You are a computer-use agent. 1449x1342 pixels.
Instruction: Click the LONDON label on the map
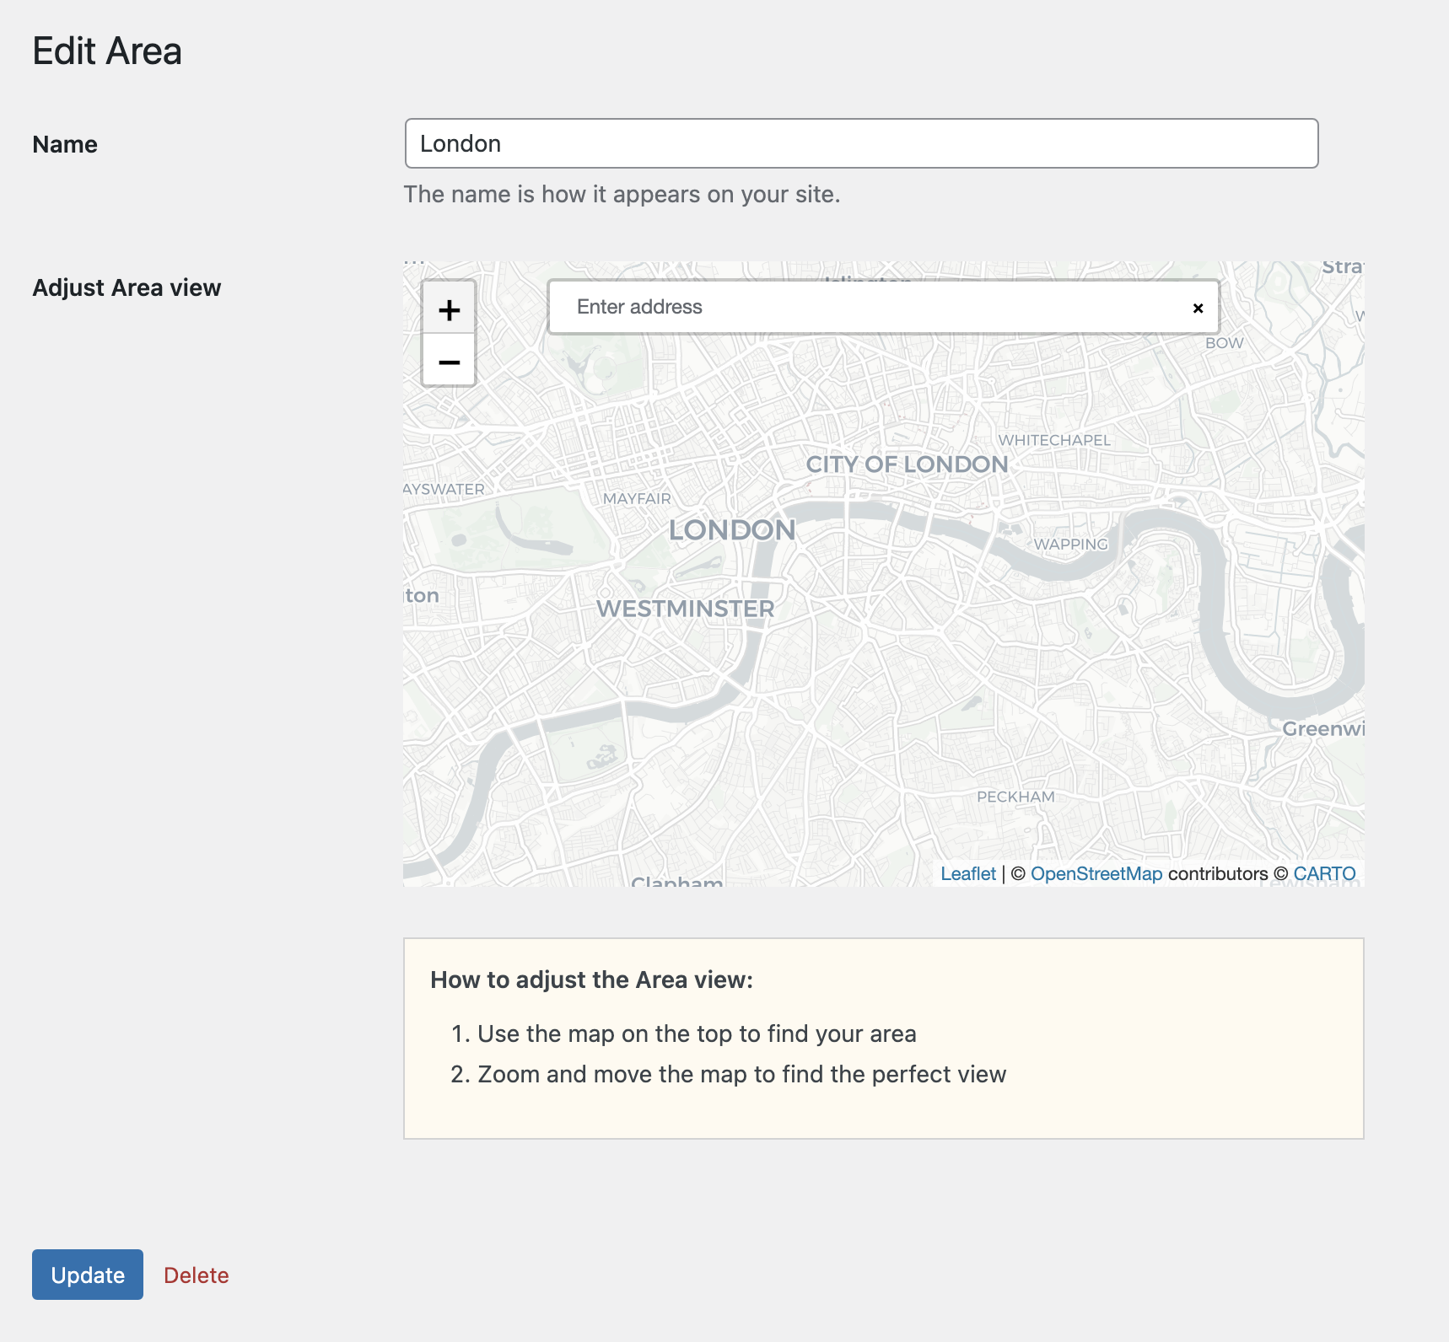pyautogui.click(x=732, y=530)
